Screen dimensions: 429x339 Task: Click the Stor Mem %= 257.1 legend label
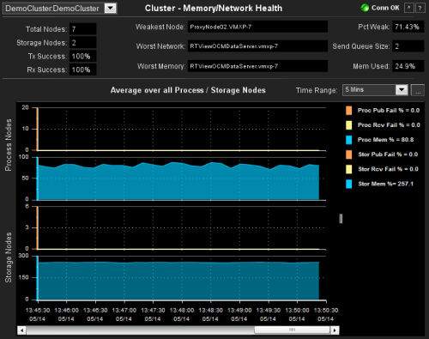pos(385,184)
